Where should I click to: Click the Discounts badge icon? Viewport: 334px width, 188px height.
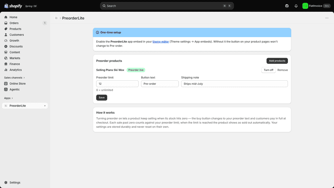(x=6, y=46)
